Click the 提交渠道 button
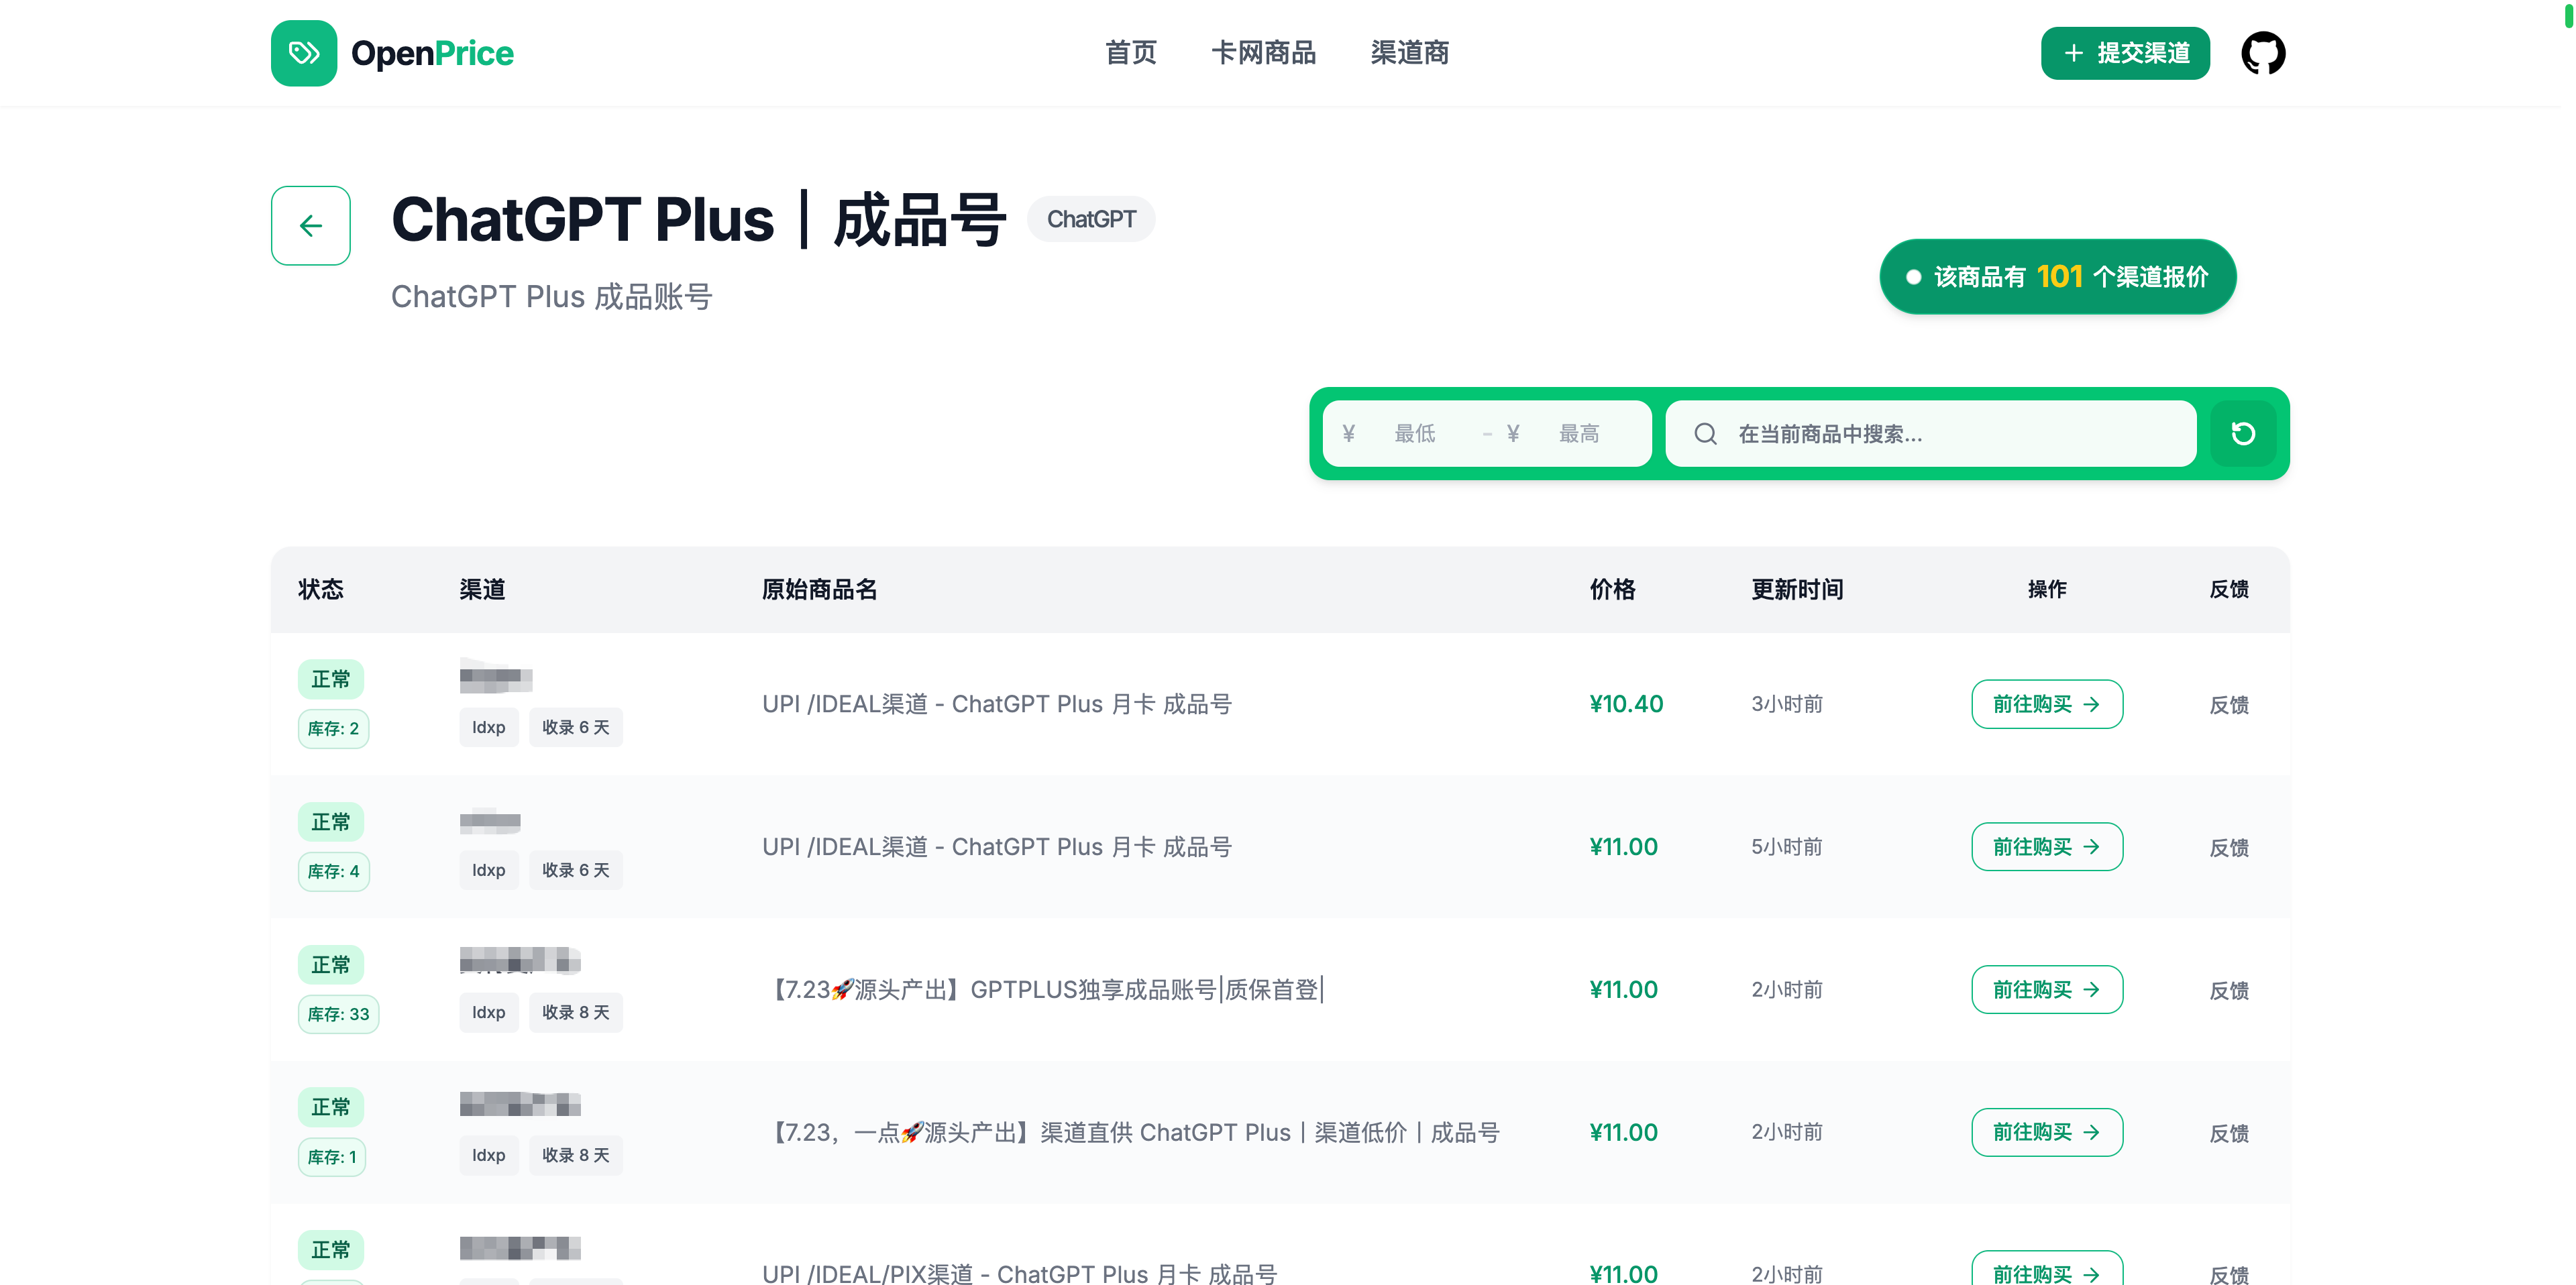Screen dimensions: 2576x1285 click(2125, 53)
